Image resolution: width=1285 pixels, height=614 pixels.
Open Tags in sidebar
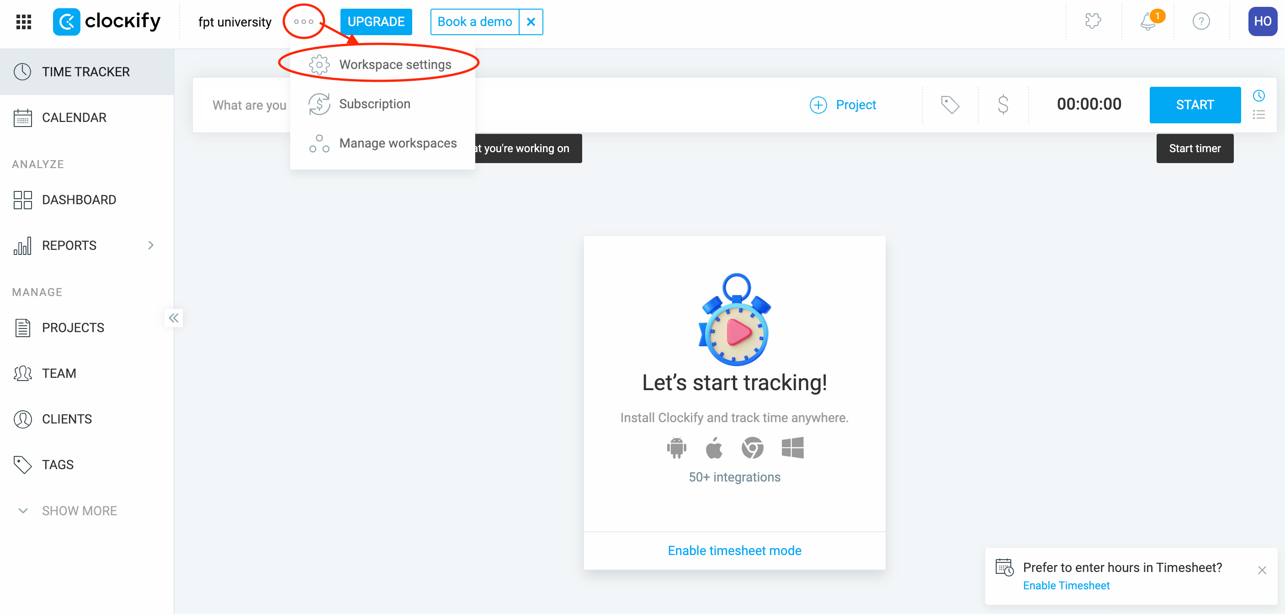coord(87,465)
